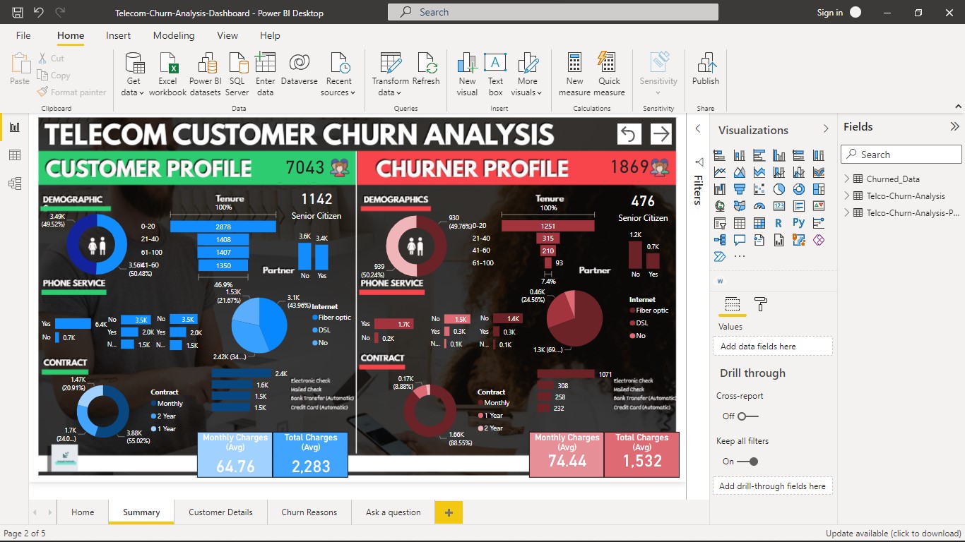Viewport: 965px width, 542px height.
Task: Collapse the Fields pane with double chevron
Action: click(954, 127)
